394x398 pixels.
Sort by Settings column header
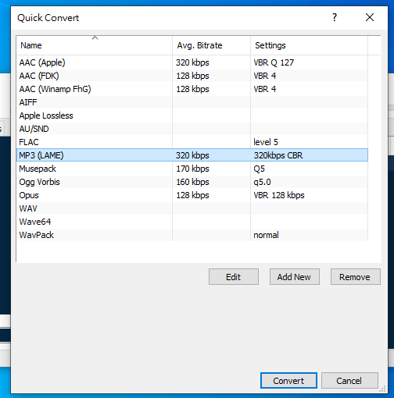coord(309,45)
